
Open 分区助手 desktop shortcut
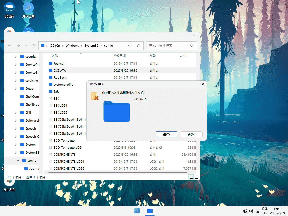click(x=9, y=185)
